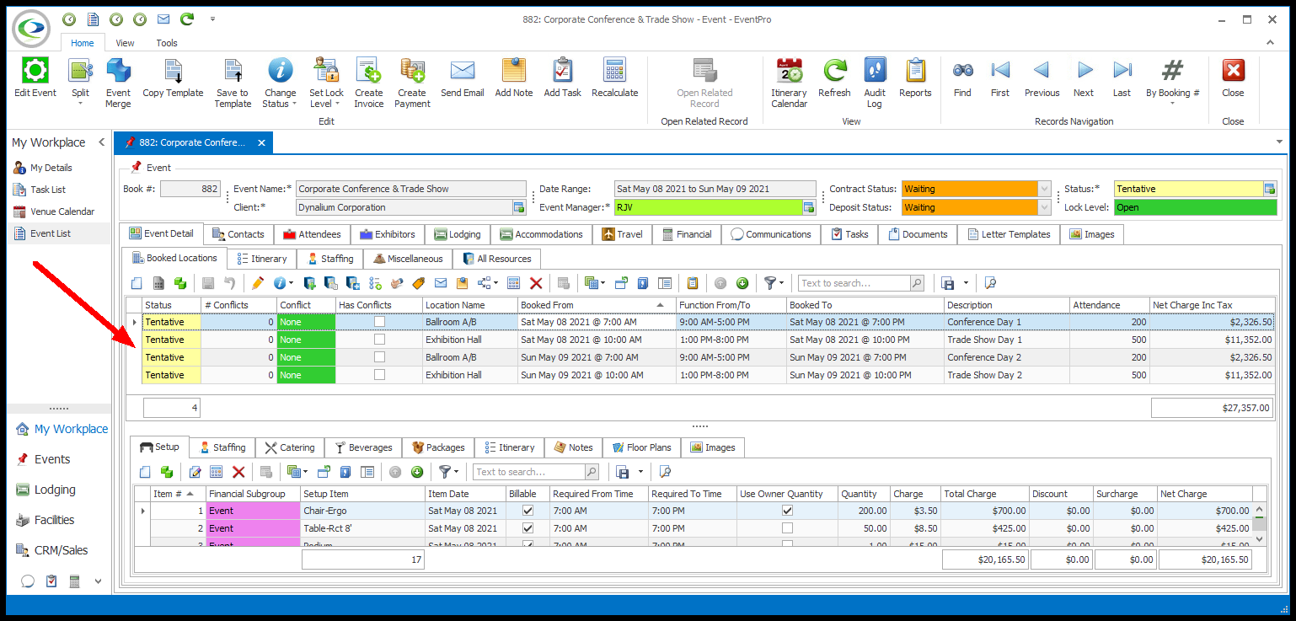Navigate to the Previous record
Image resolution: width=1296 pixels, height=621 pixels.
(x=1042, y=71)
